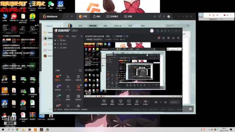Open QQ音乐 desktop shortcut
Screen dimensions: 235x132
32,17
